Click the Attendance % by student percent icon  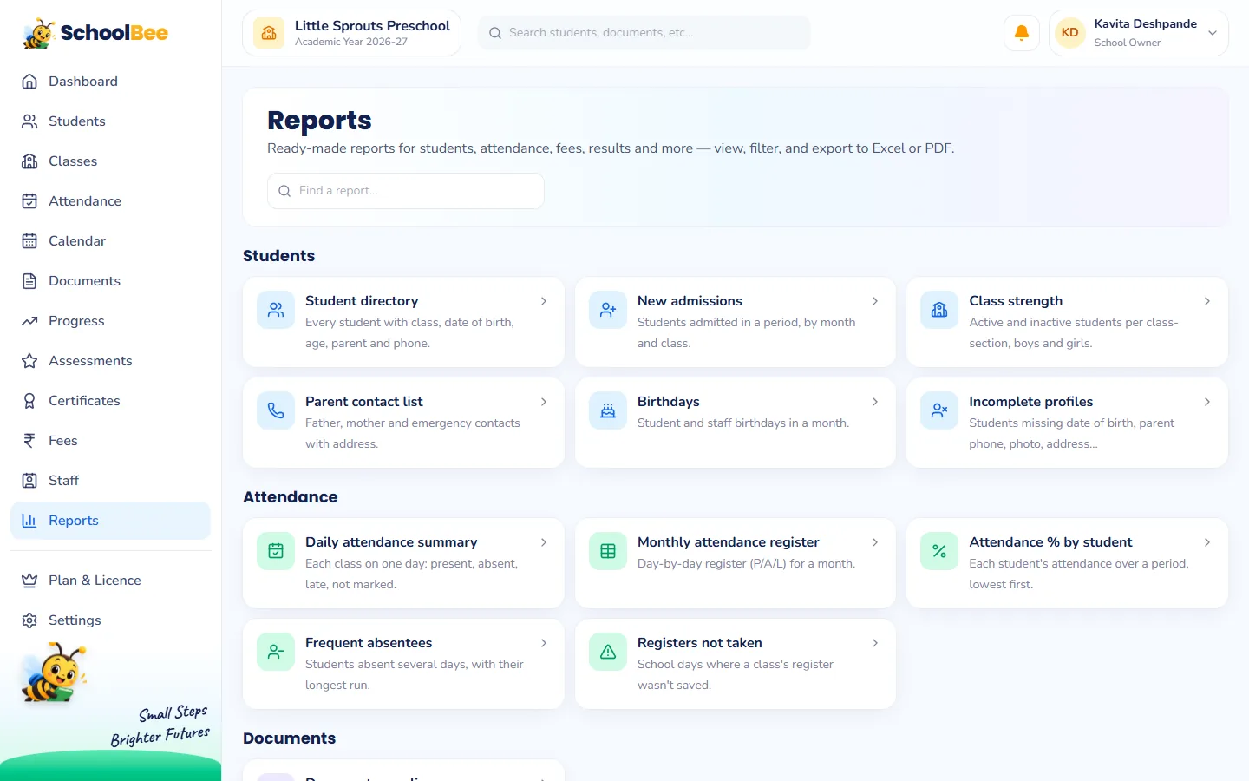tap(939, 551)
